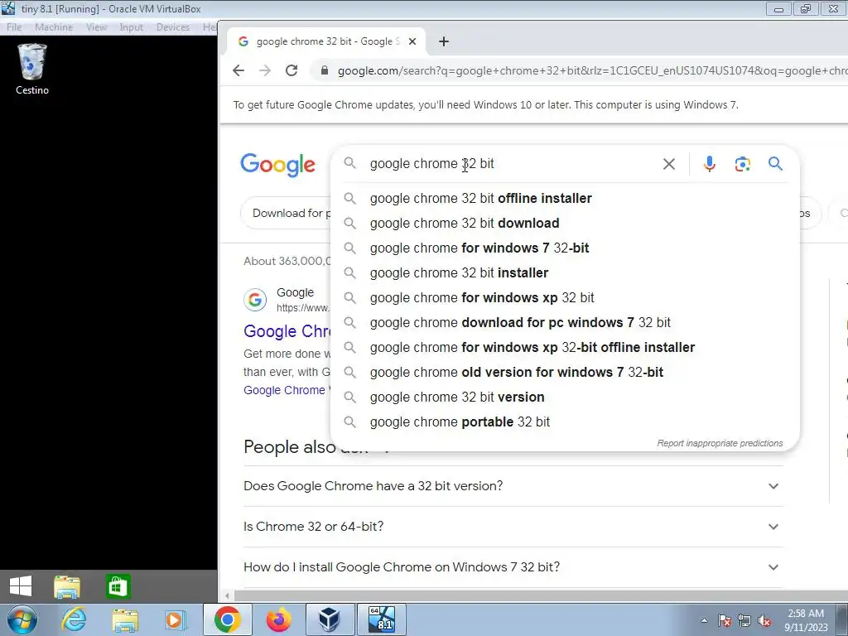Click the Chrome address bar URL
848x636 pixels.
tap(591, 71)
